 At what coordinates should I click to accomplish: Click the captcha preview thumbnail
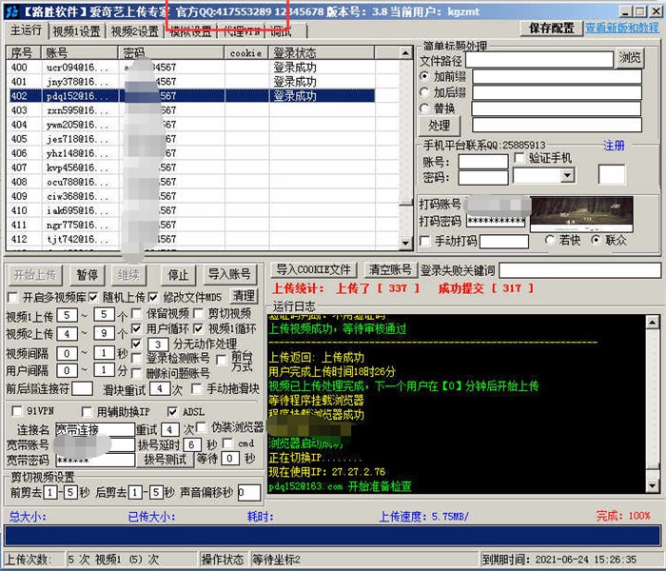(581, 214)
